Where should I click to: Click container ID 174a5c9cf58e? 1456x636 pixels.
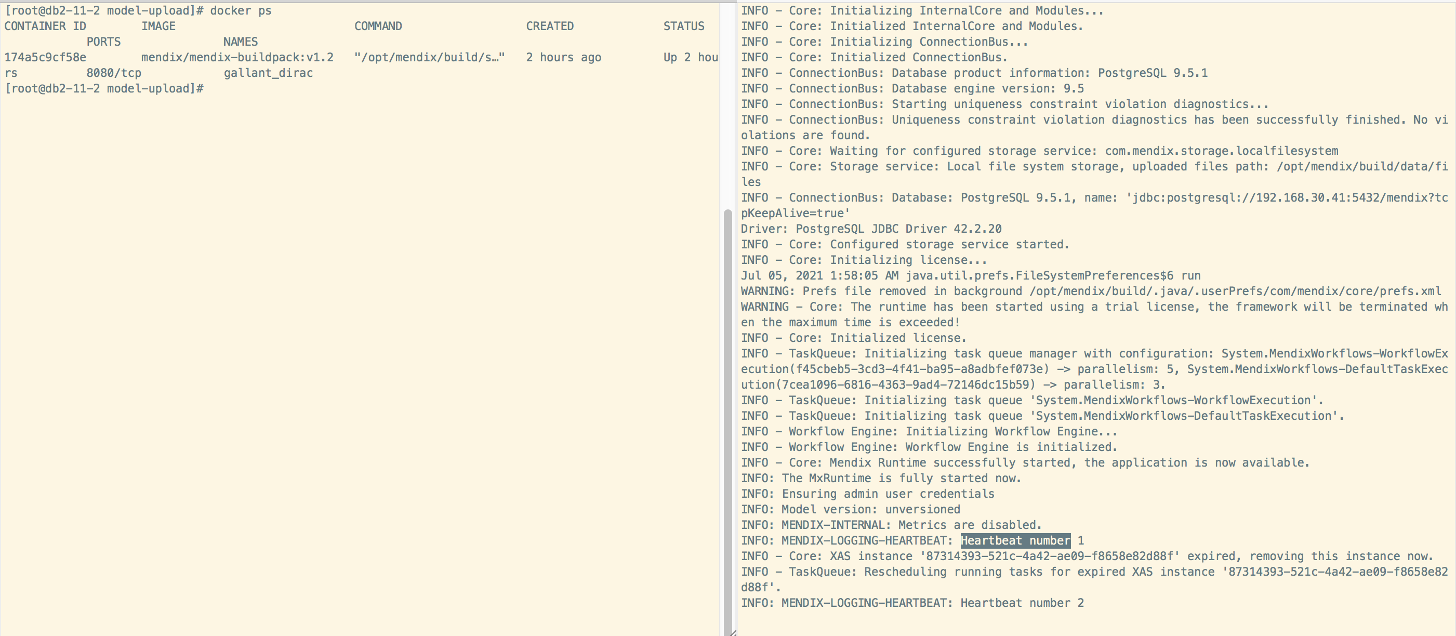click(45, 58)
